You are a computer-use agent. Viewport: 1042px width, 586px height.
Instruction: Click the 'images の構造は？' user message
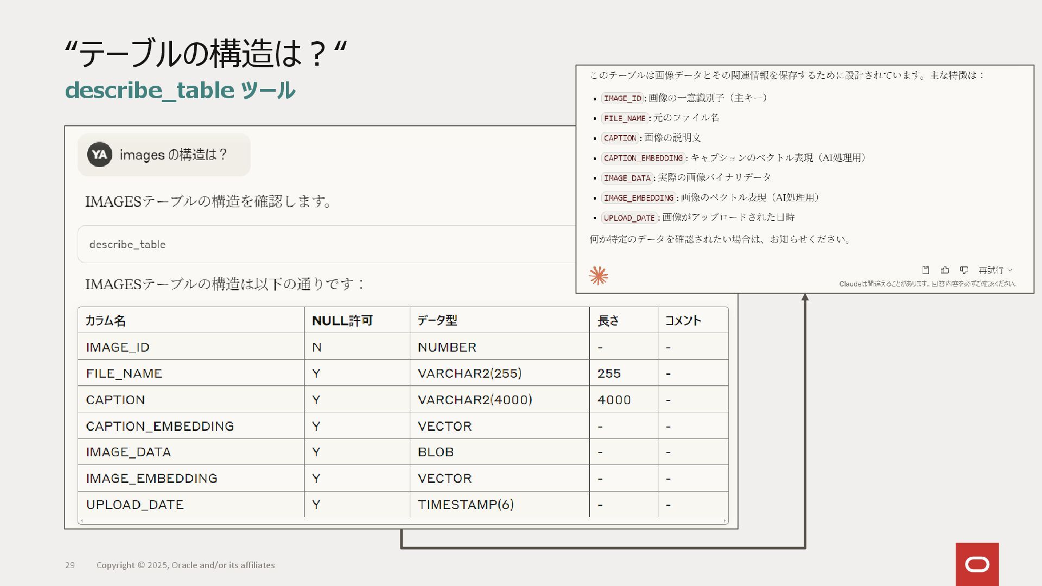[173, 155]
